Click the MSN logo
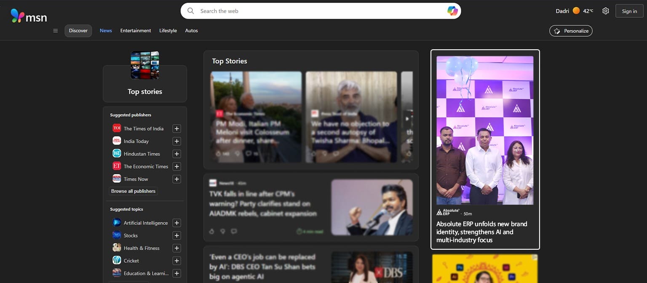The height and width of the screenshot is (283, 647). [29, 16]
